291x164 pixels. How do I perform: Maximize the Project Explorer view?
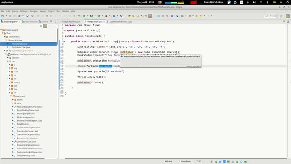(x=55, y=21)
